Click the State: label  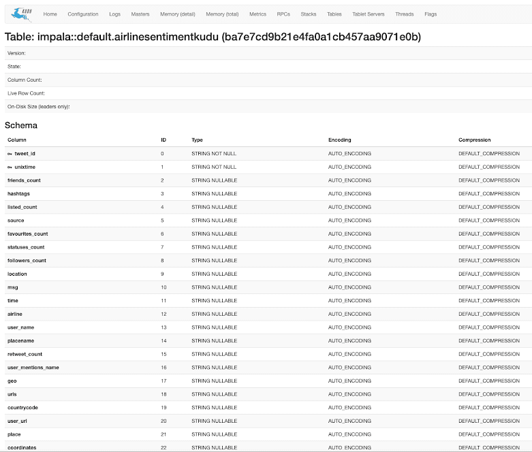14,67
